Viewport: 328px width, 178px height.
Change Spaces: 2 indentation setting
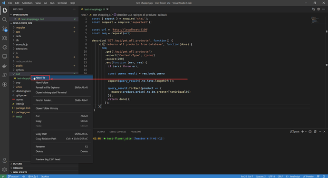[260, 176]
